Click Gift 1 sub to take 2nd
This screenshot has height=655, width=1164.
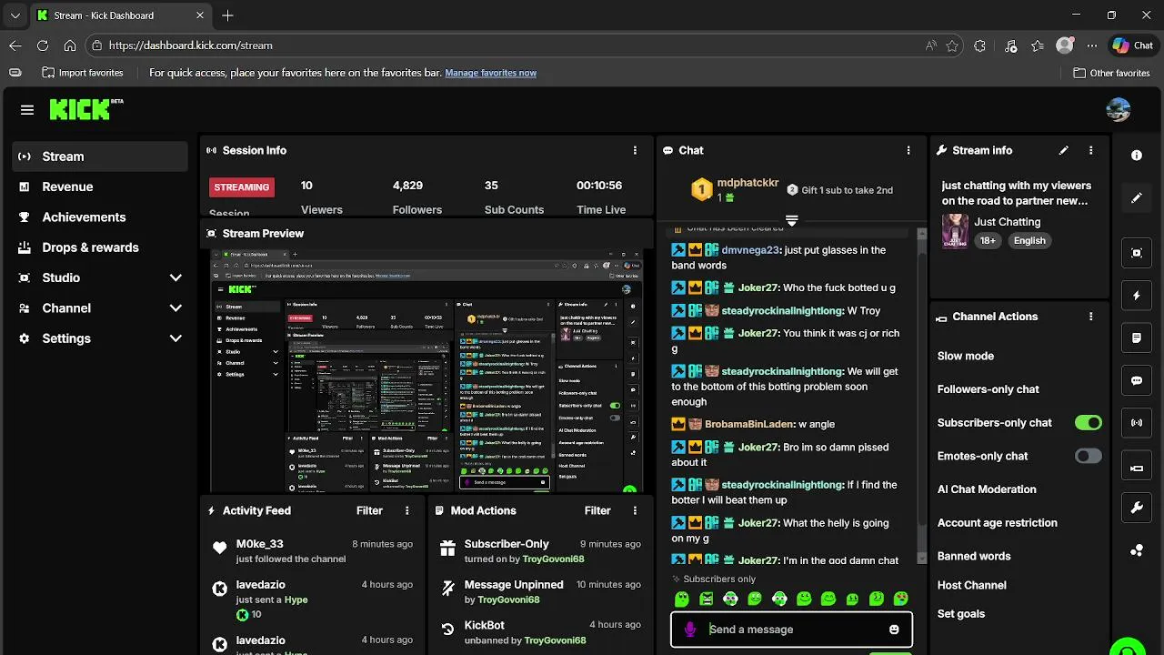(839, 190)
